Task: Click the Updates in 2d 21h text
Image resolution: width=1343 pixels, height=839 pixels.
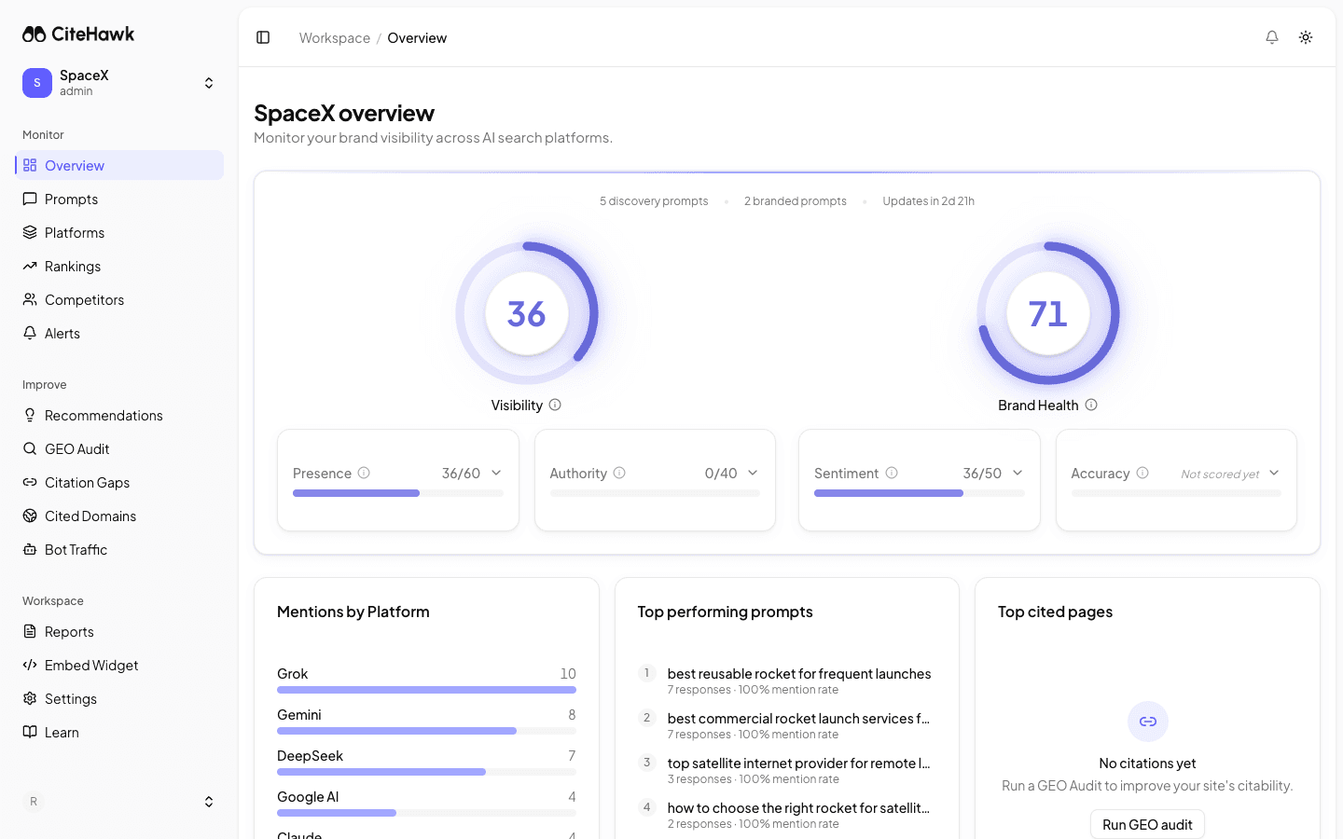Action: (928, 201)
